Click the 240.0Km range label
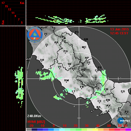Viewport: 131px width, 131px height. click(34, 116)
